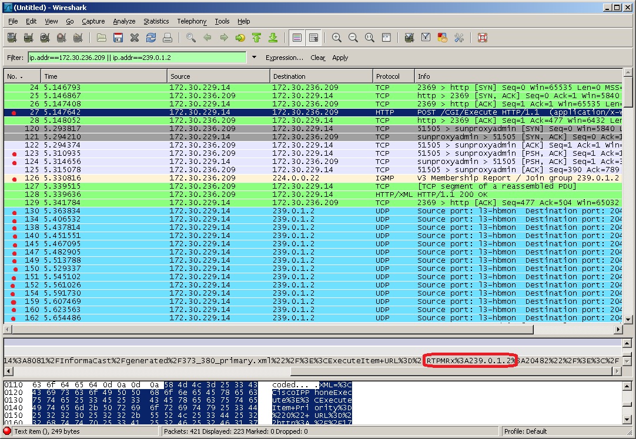
Task: Open the Statistics menu
Action: coord(156,21)
